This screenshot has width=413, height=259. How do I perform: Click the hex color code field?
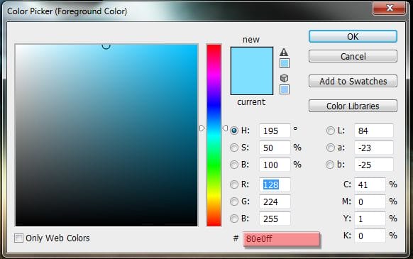coord(282,238)
